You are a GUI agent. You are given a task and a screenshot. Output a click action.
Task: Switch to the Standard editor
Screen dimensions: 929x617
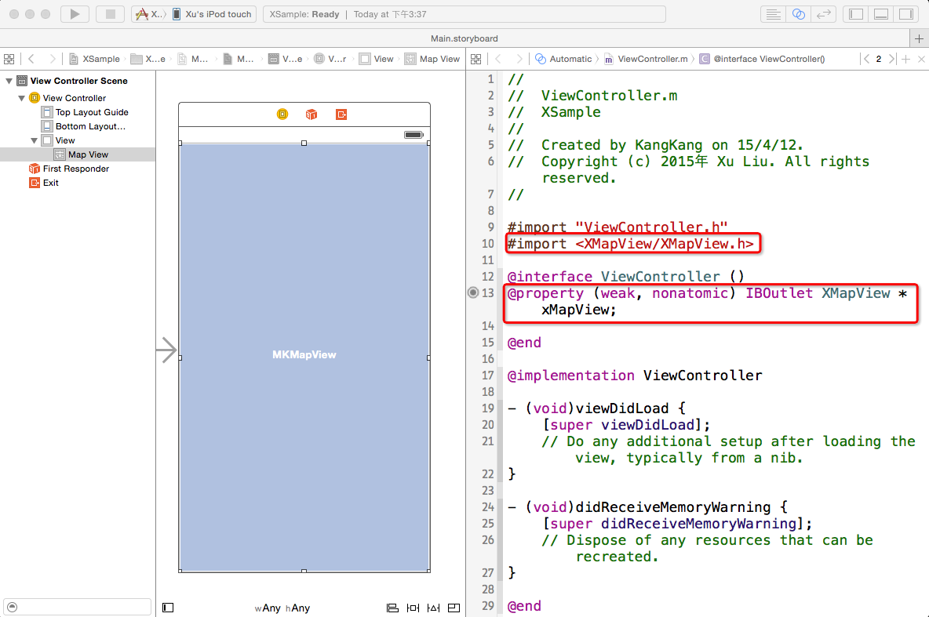pos(773,14)
